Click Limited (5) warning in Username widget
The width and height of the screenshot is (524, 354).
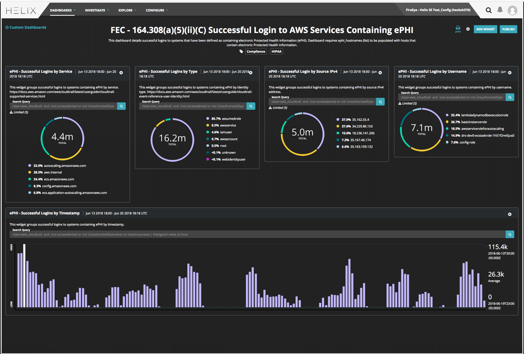[408, 103]
